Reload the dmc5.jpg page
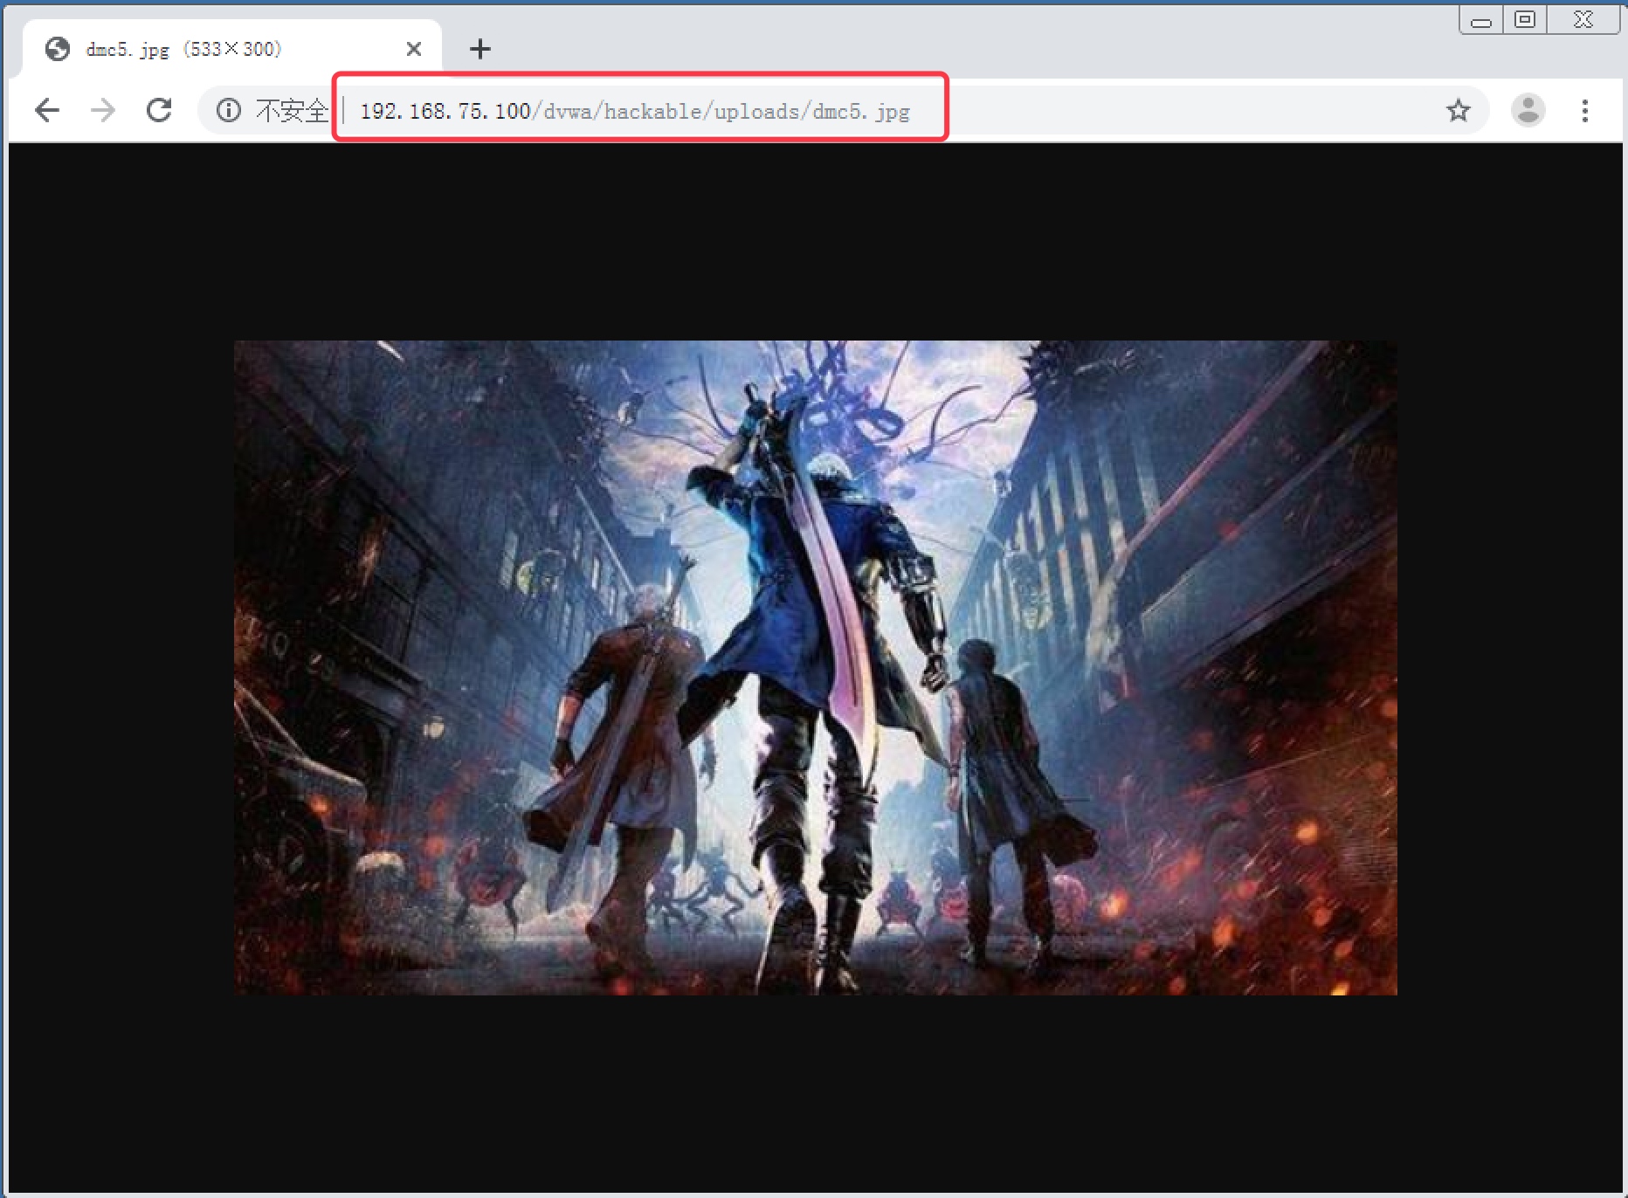 pyautogui.click(x=159, y=110)
